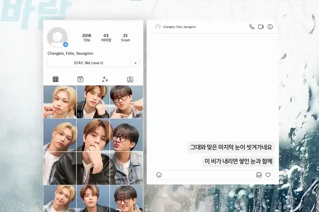Add profile story via blue plus badge
This screenshot has width=319, height=212.
66,44
